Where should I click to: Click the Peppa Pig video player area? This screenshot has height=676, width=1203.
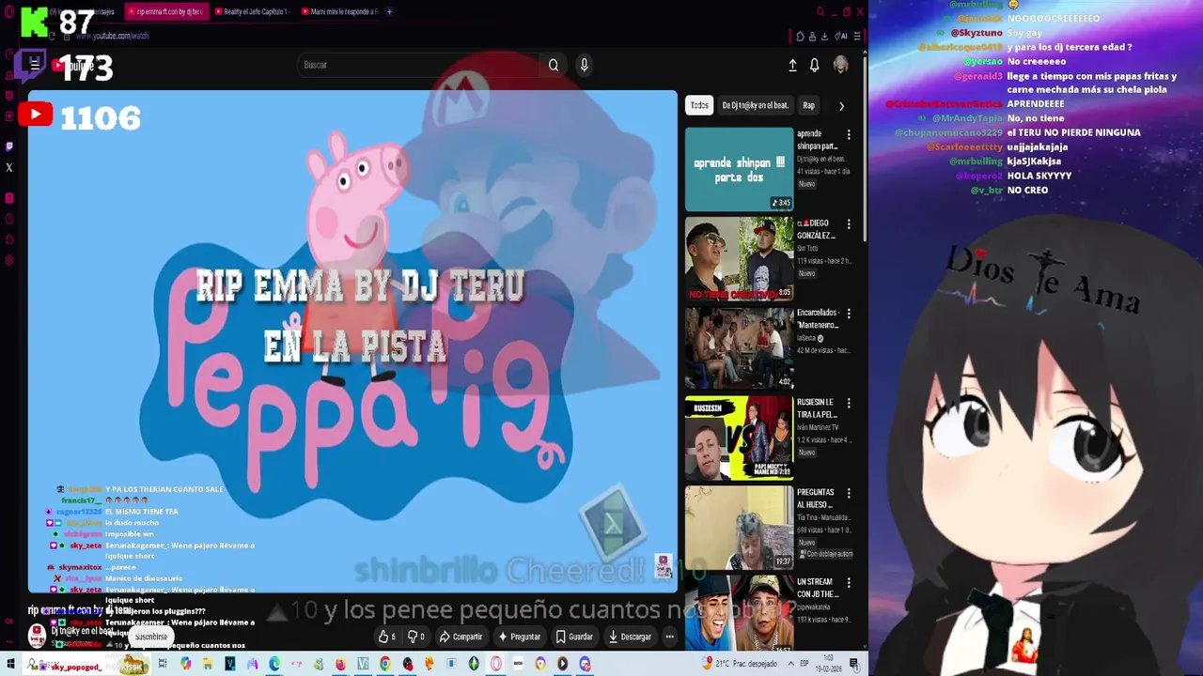tap(352, 342)
